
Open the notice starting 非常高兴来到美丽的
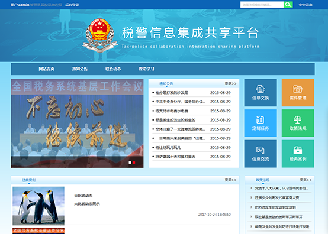click(182, 138)
